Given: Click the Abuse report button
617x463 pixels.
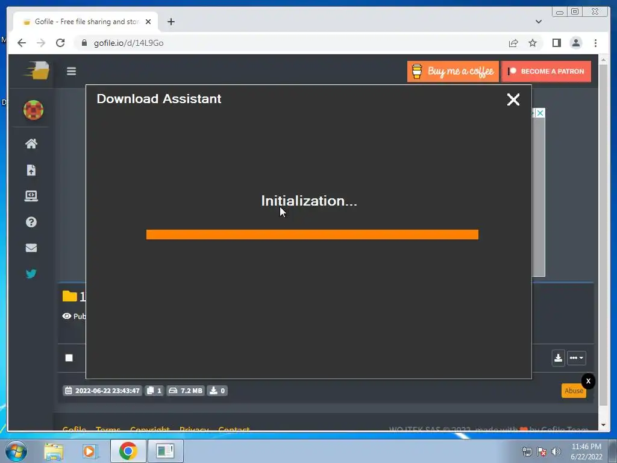Looking at the screenshot, I should [x=574, y=391].
